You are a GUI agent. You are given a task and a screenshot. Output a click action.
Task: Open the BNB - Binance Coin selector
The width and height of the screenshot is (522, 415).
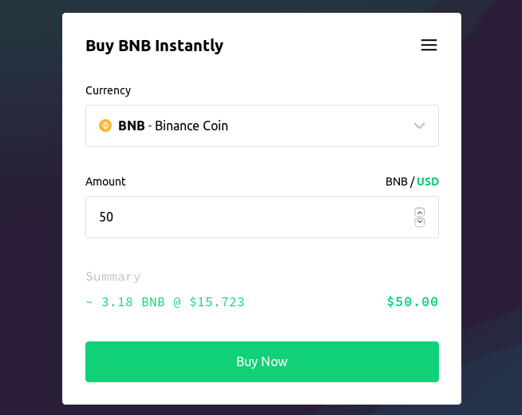click(262, 126)
